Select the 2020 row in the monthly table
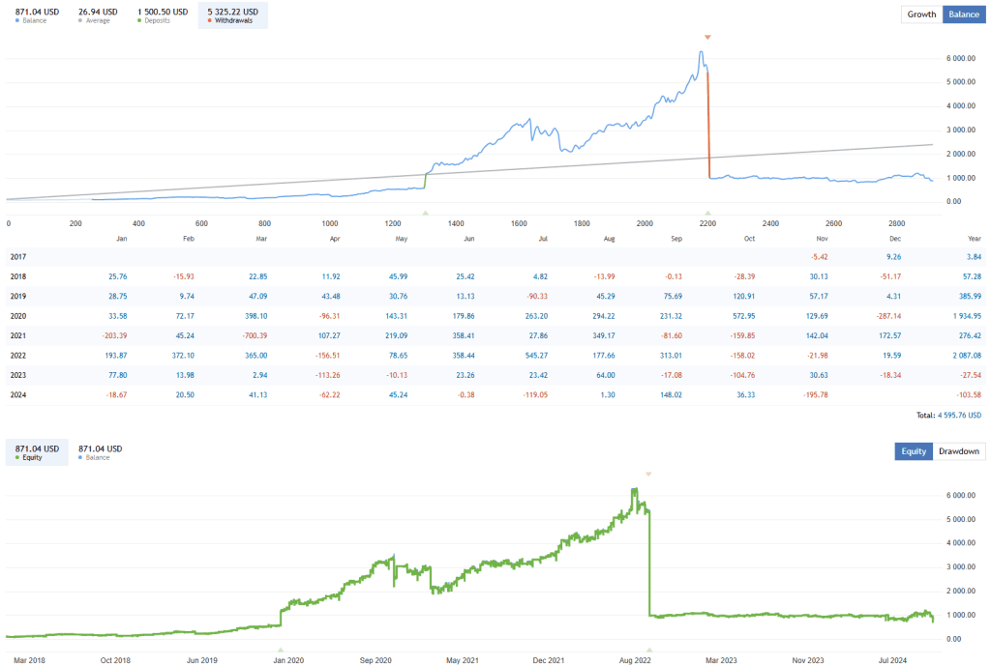 (x=19, y=315)
